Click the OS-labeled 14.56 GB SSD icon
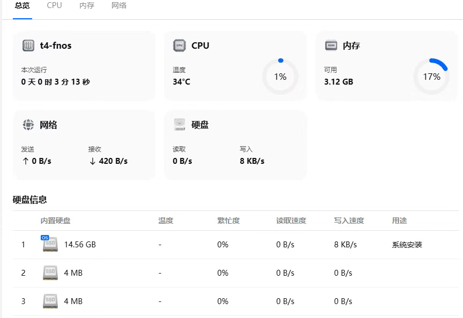463x318 pixels. pos(50,245)
